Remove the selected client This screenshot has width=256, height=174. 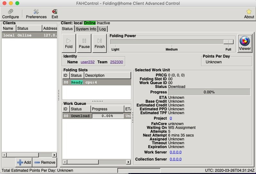pyautogui.click(x=45, y=162)
